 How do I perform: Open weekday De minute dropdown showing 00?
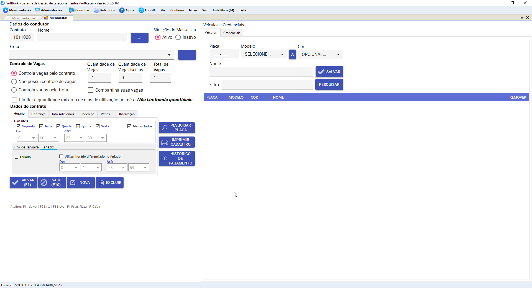(x=48, y=138)
